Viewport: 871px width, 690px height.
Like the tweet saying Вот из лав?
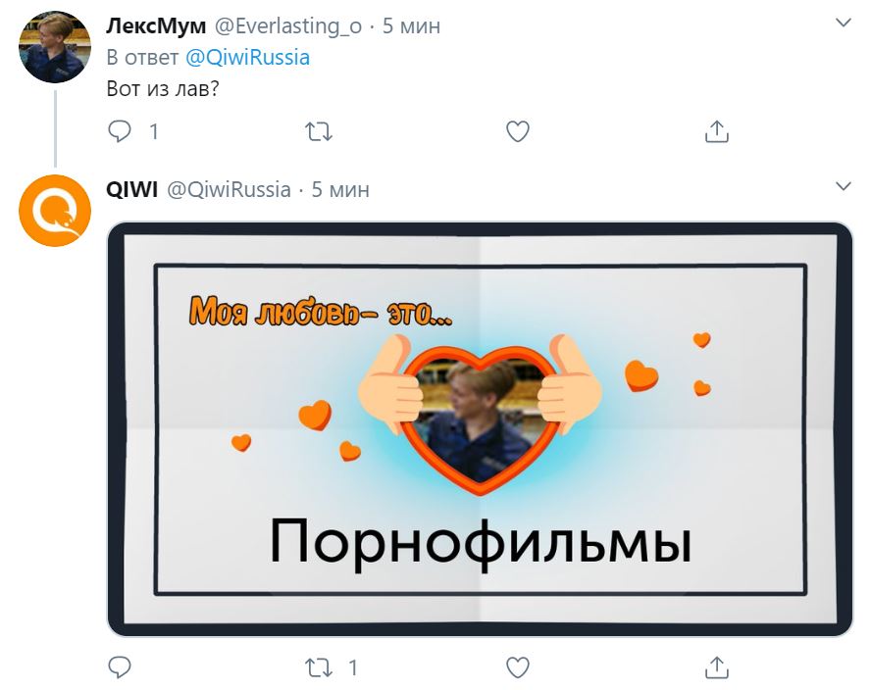click(x=518, y=131)
